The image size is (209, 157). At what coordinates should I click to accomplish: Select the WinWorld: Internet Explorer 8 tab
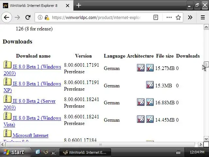click(x=37, y=6)
